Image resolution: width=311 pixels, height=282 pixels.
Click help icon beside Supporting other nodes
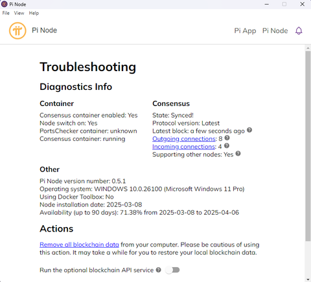coord(238,154)
